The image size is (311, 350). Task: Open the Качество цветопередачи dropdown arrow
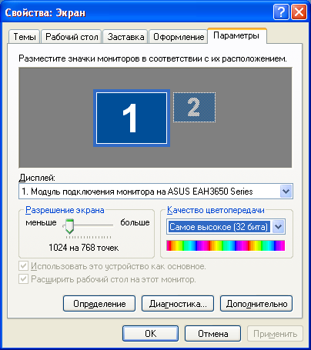point(279,227)
